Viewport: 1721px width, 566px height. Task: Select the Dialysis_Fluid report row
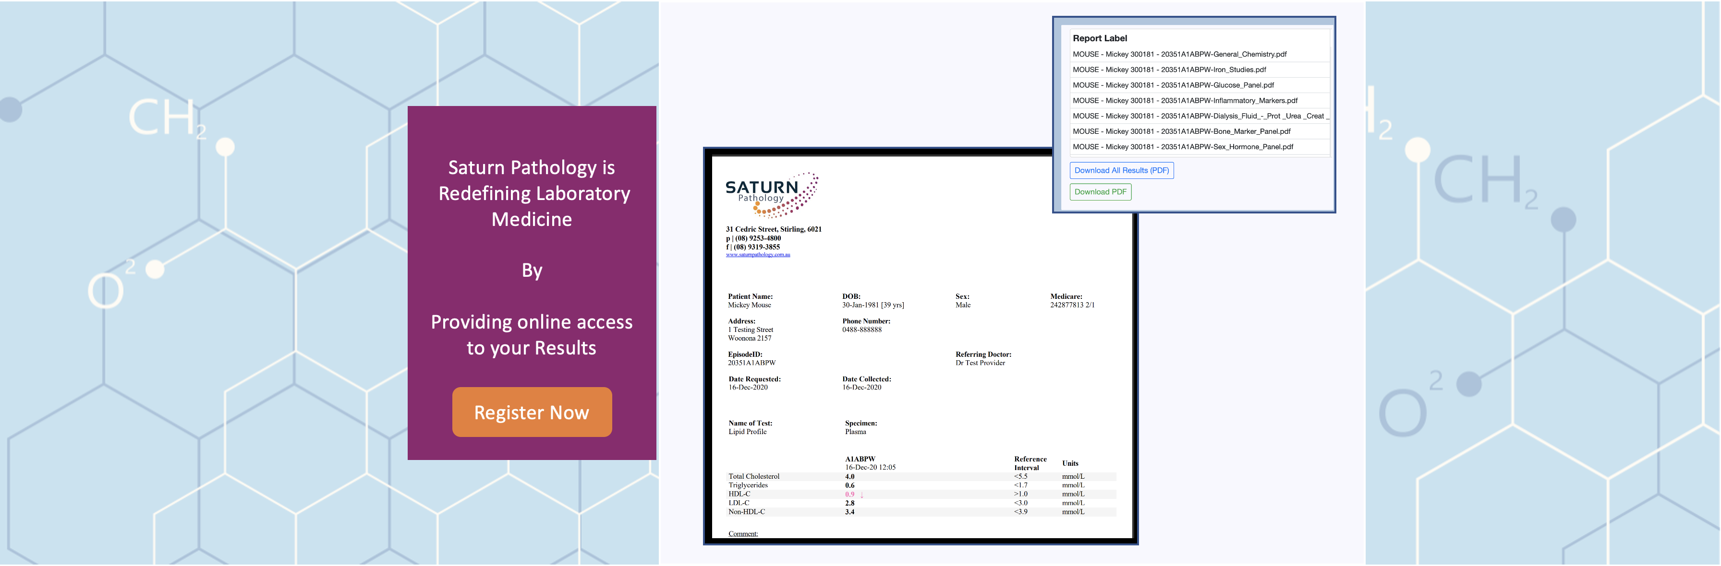pyautogui.click(x=1199, y=116)
